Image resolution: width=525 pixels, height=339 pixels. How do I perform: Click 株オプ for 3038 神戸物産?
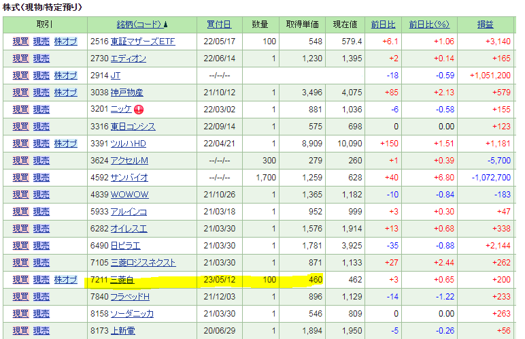pos(65,93)
